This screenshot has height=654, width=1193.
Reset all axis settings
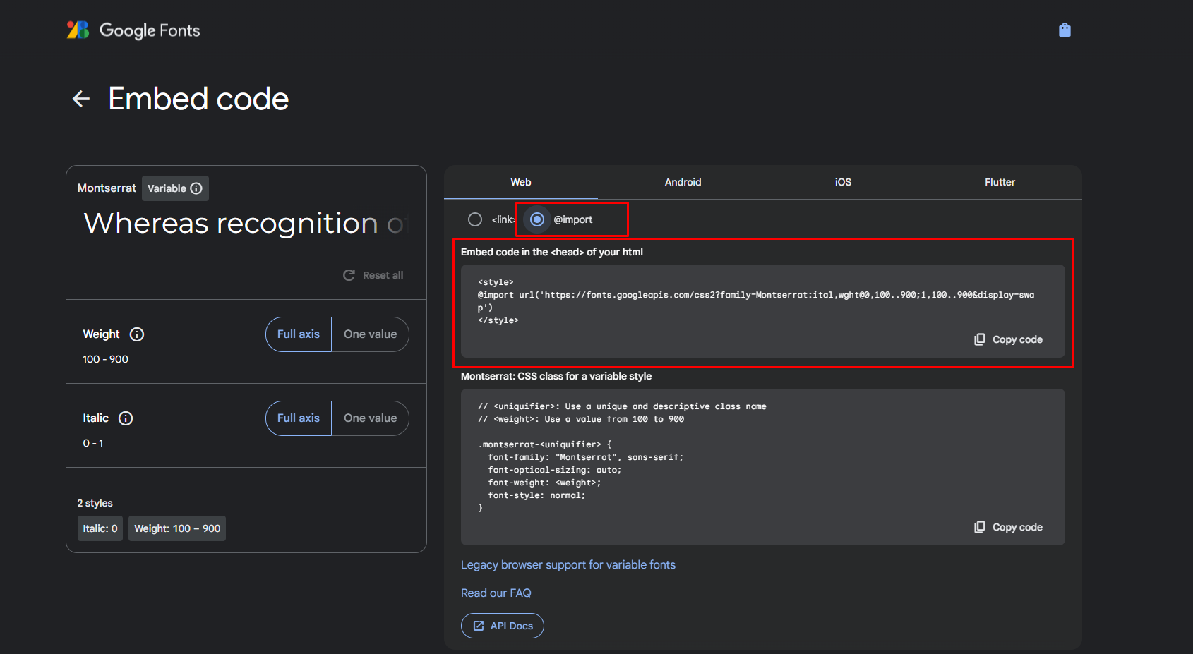373,275
